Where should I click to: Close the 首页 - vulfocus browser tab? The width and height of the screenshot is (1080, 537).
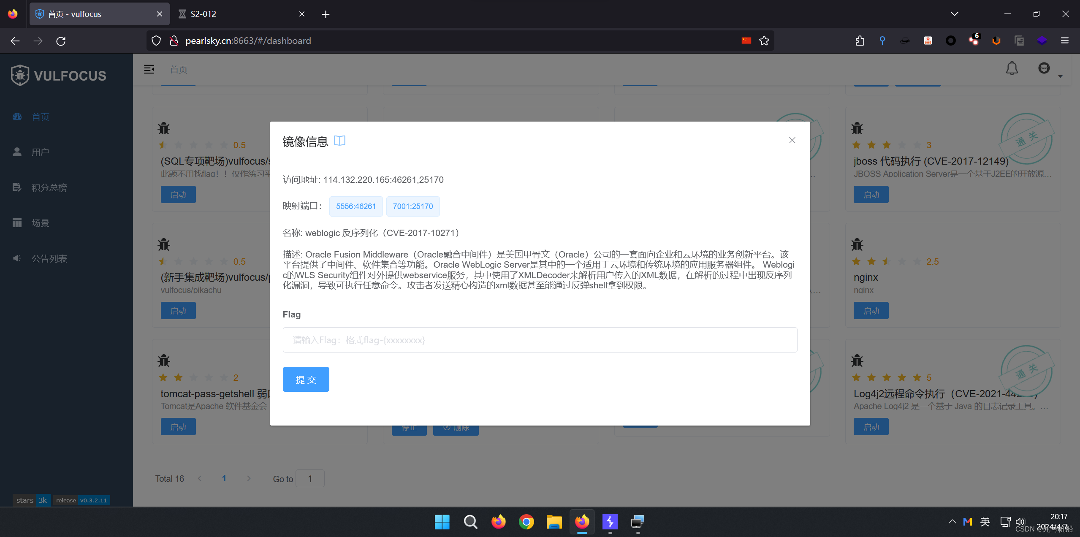click(160, 14)
